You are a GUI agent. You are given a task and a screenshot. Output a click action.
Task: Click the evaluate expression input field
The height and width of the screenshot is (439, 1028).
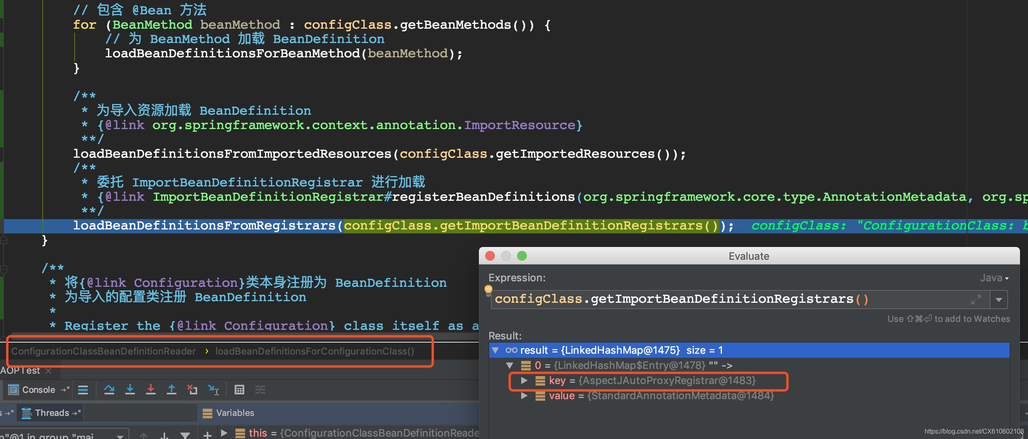click(x=734, y=299)
